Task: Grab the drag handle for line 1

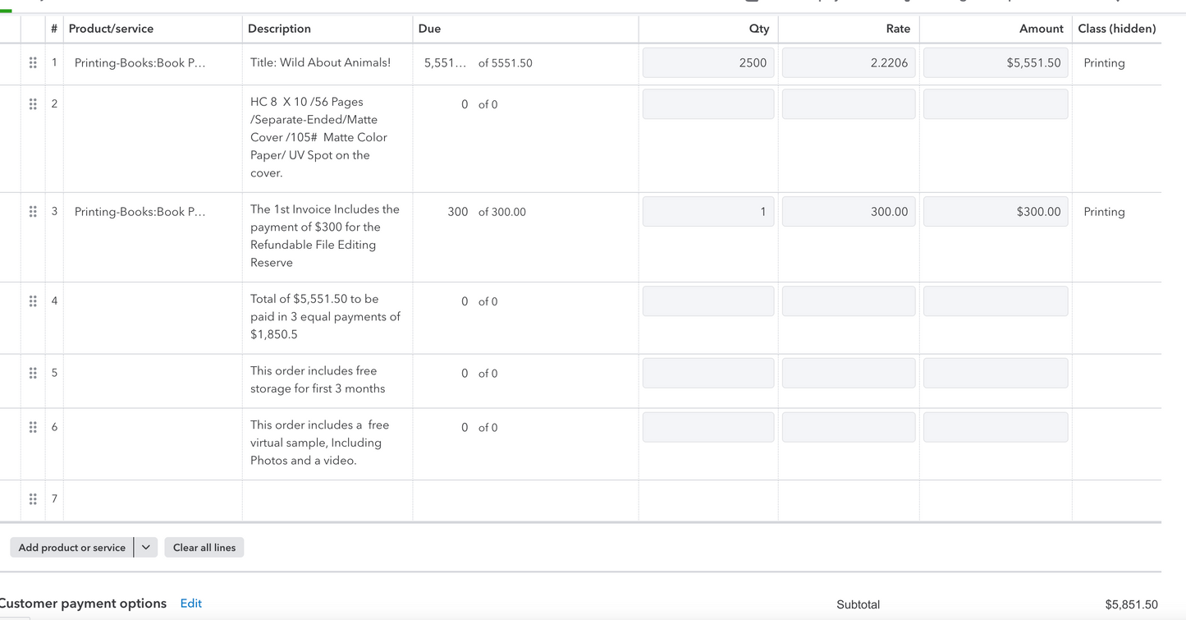Action: point(33,62)
